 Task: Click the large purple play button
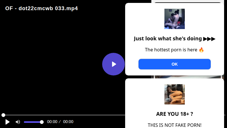(114, 64)
